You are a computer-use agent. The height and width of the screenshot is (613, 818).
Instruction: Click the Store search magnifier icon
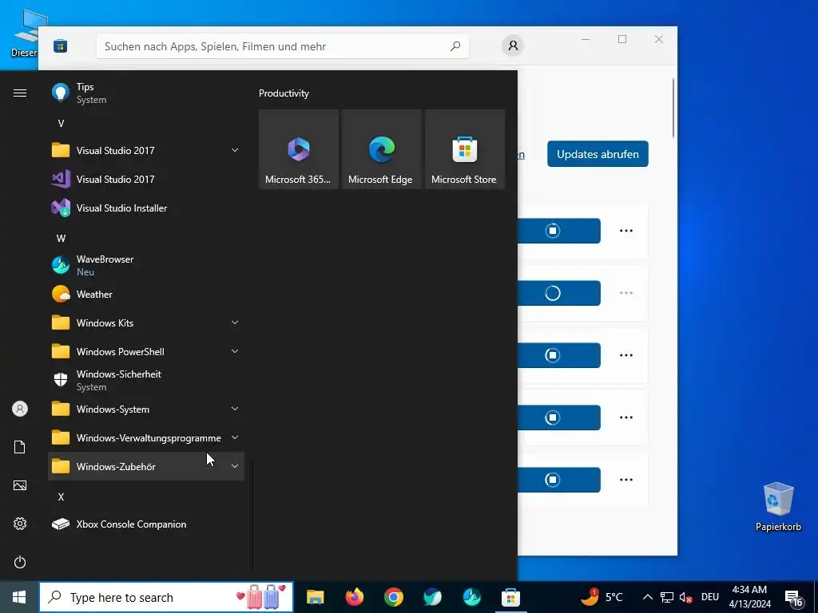coord(455,45)
